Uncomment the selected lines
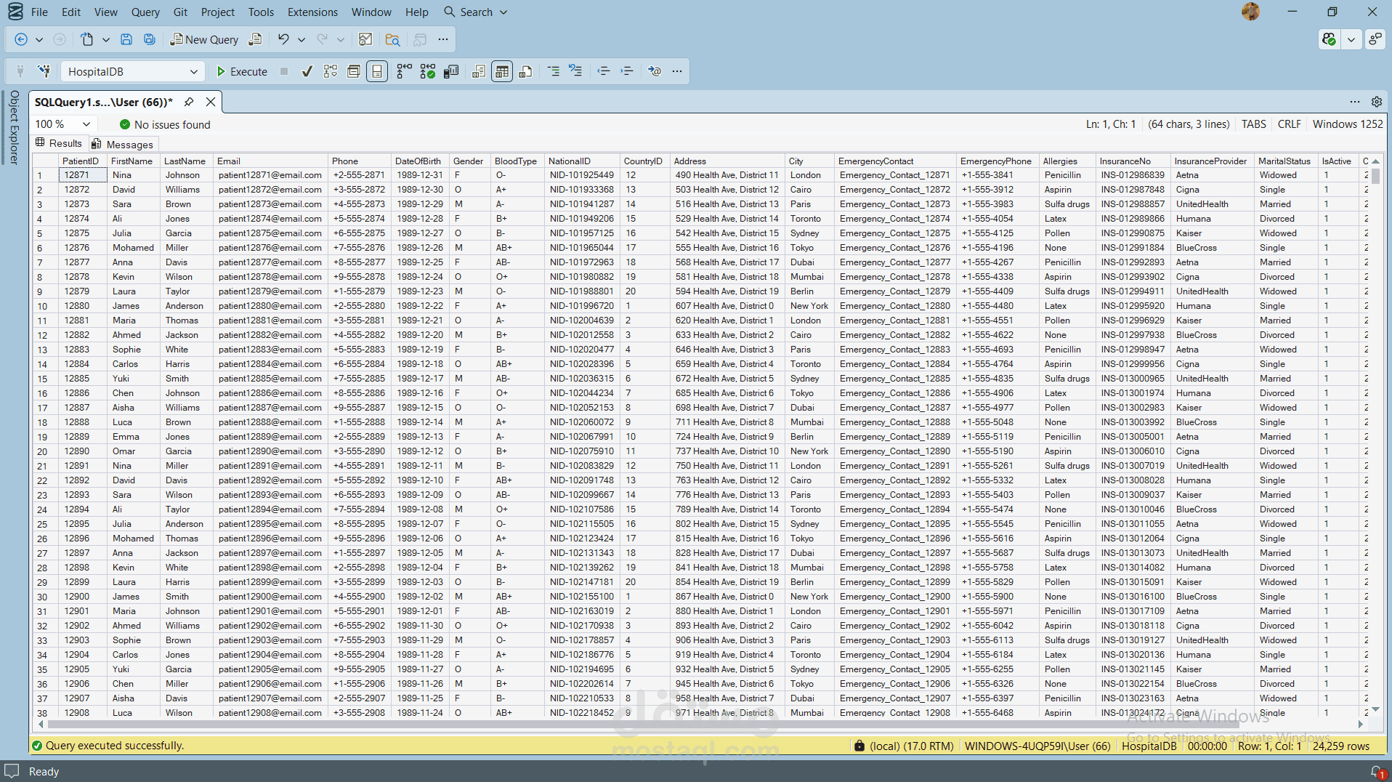The height and width of the screenshot is (782, 1392). click(575, 71)
